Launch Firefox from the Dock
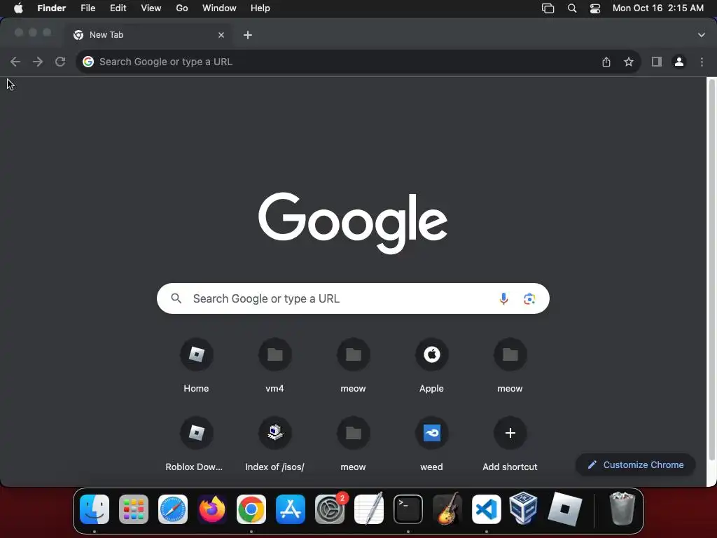Screen dimensions: 717x538 (212, 509)
